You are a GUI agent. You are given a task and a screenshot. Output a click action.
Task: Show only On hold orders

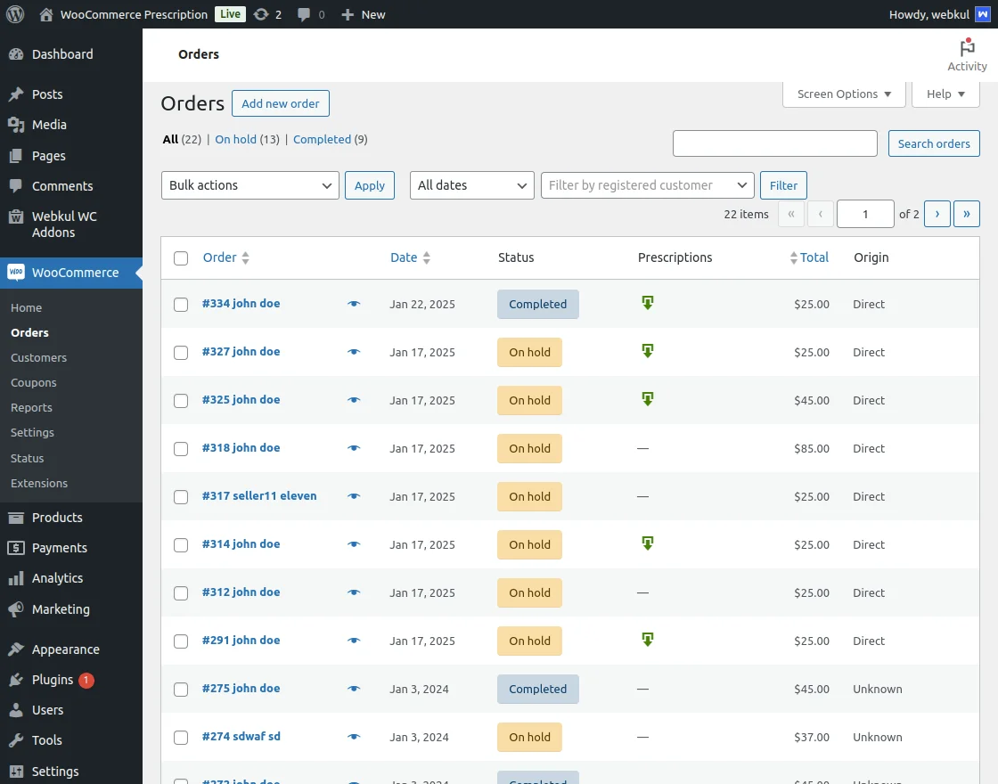(235, 139)
